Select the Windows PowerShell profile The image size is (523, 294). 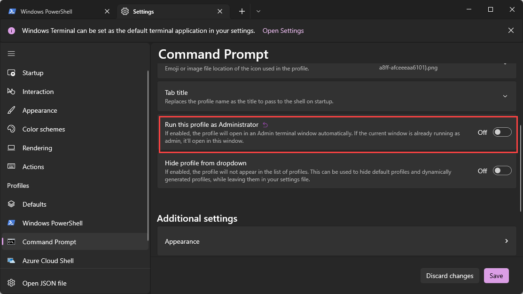[52, 223]
